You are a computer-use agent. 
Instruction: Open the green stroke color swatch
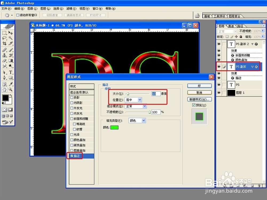click(115, 127)
